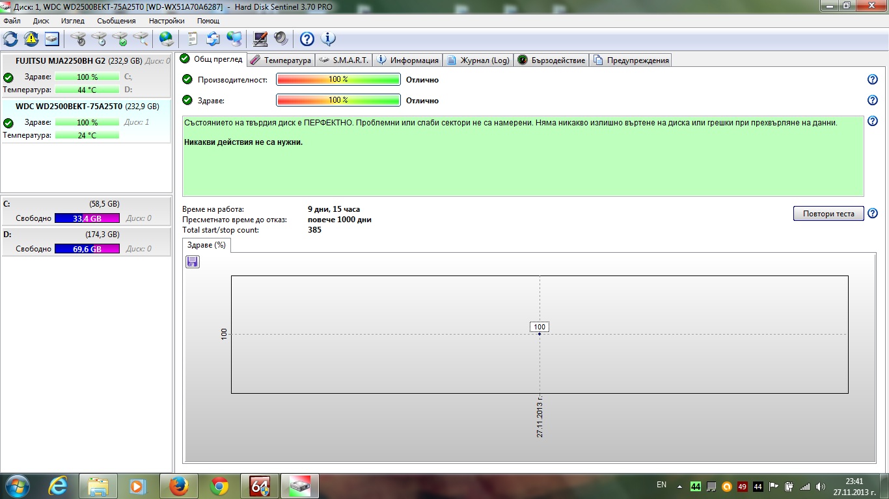Click the help icon next to status text box
The height and width of the screenshot is (499, 889).
(x=873, y=121)
